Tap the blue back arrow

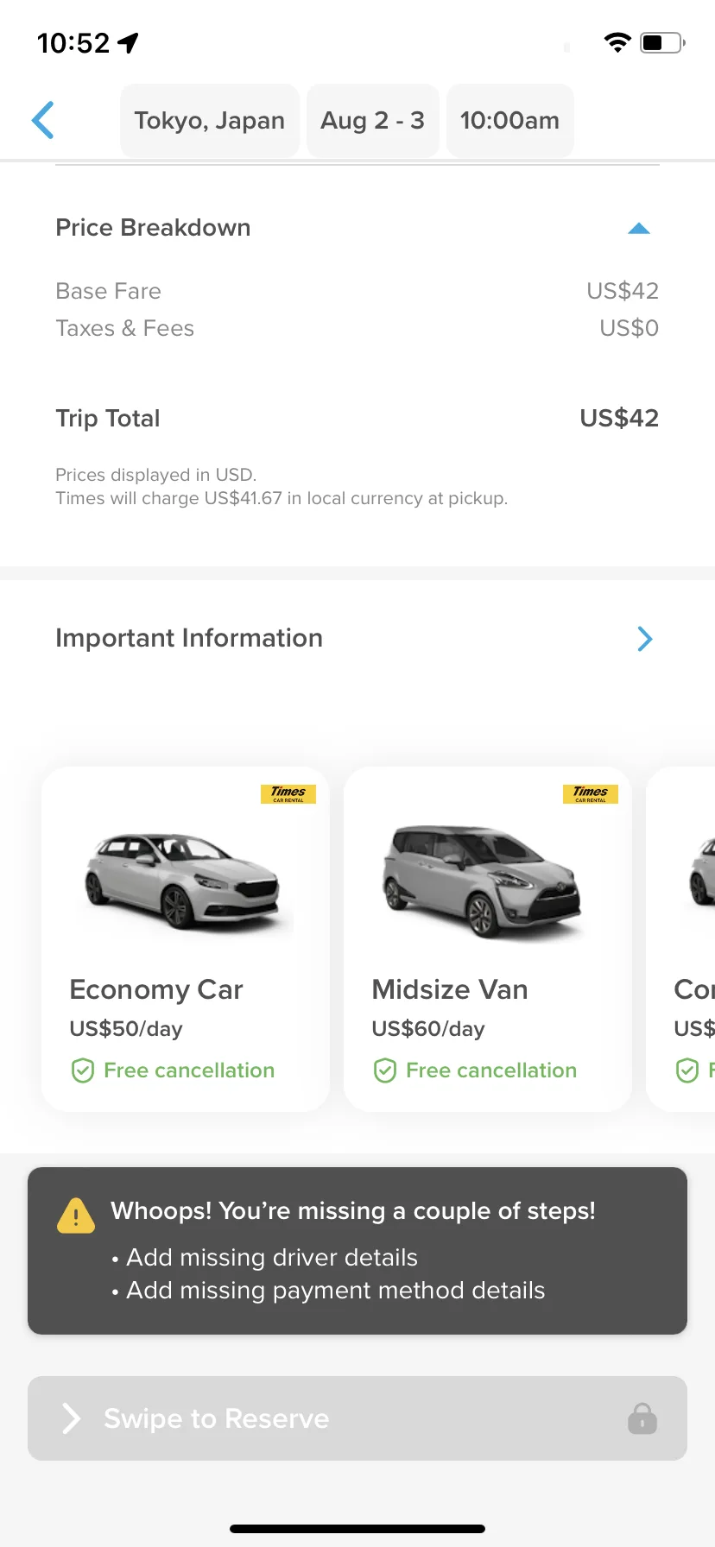43,120
